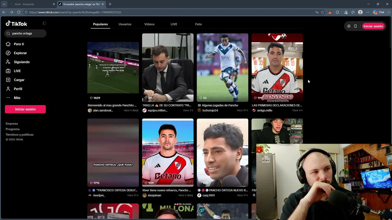
Task: Open the 'PANCHO ORTEGA, ¿QUÉ PASA?' video
Action: [113, 152]
